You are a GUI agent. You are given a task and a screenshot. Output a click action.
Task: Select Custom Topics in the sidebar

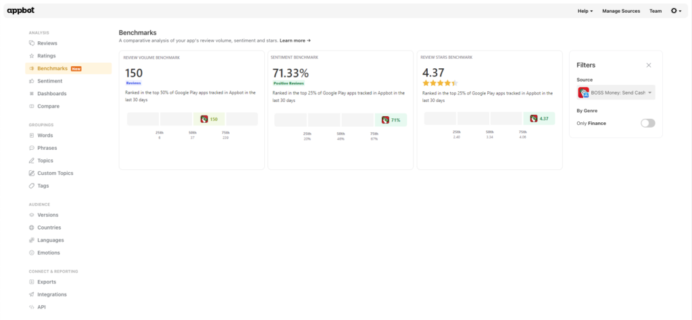pyautogui.click(x=55, y=173)
